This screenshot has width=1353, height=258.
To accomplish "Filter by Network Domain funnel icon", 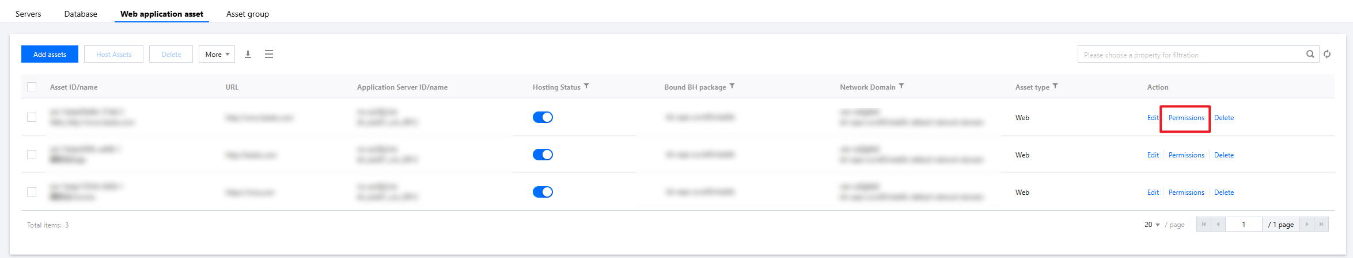I will 901,86.
